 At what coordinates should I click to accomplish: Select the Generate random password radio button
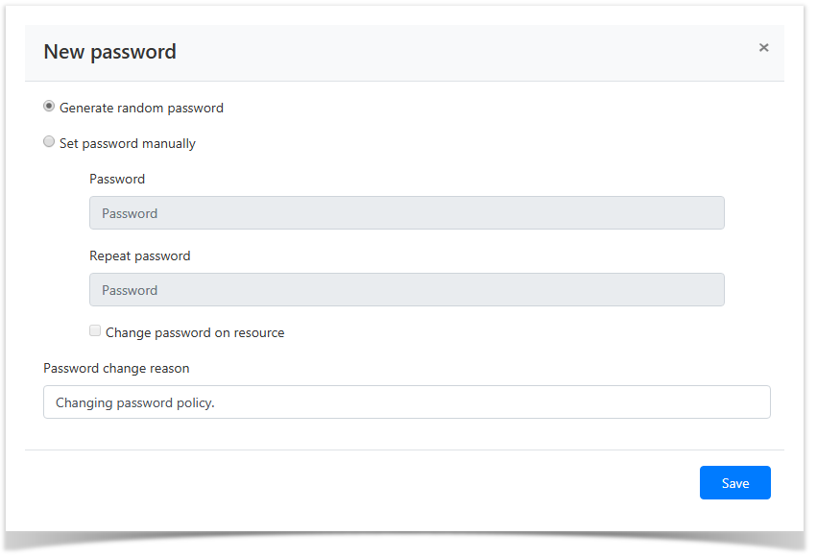pyautogui.click(x=49, y=107)
